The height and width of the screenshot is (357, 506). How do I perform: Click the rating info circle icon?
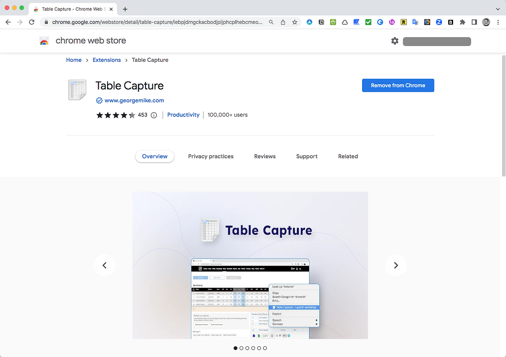tap(153, 115)
